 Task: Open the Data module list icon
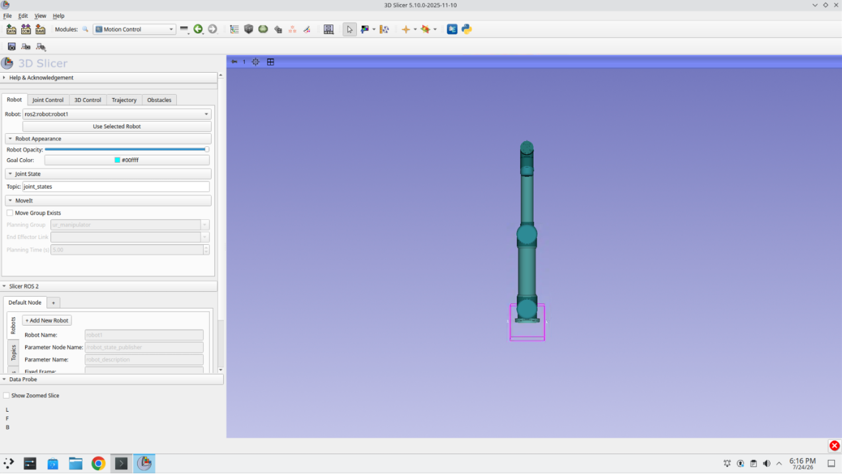(234, 29)
